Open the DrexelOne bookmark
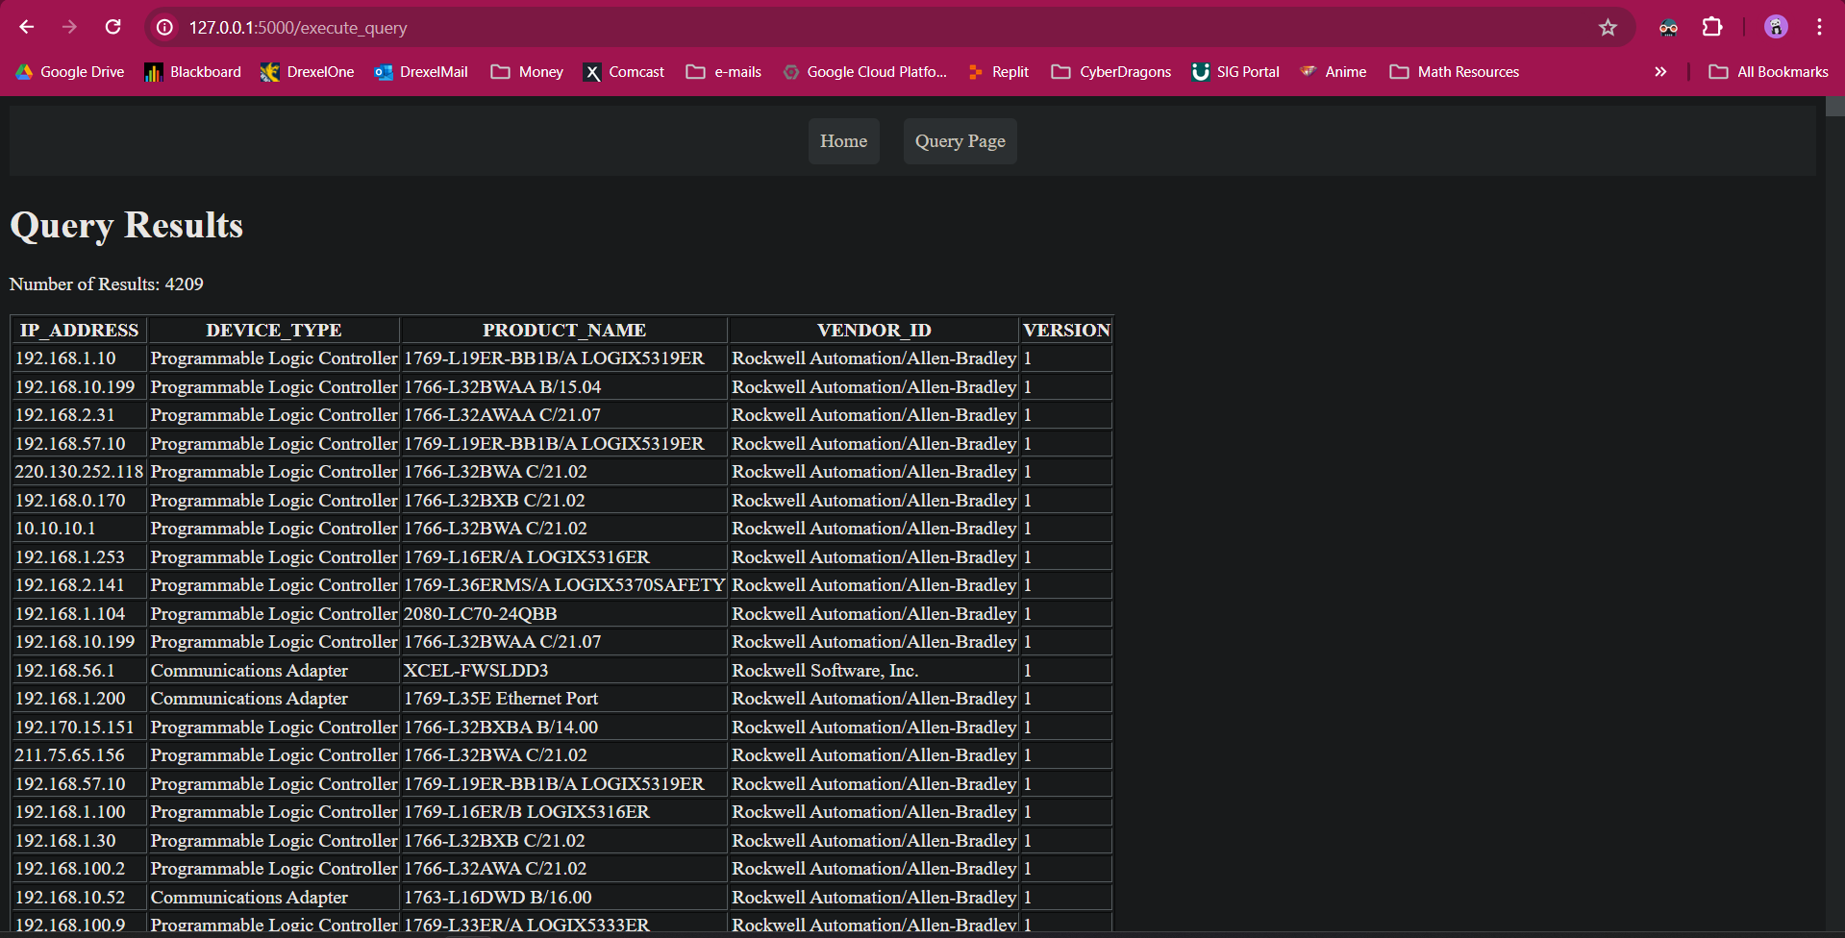 pos(308,72)
